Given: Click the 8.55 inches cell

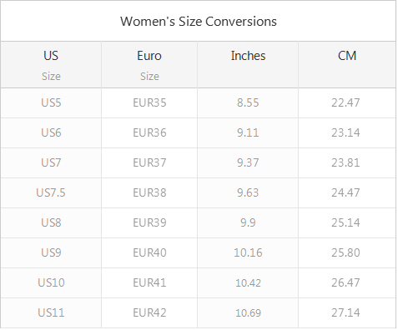Looking at the screenshot, I should click(248, 102).
